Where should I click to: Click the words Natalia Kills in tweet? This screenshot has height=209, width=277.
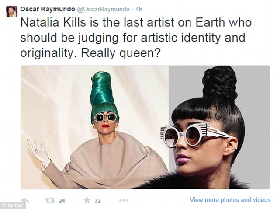point(53,22)
